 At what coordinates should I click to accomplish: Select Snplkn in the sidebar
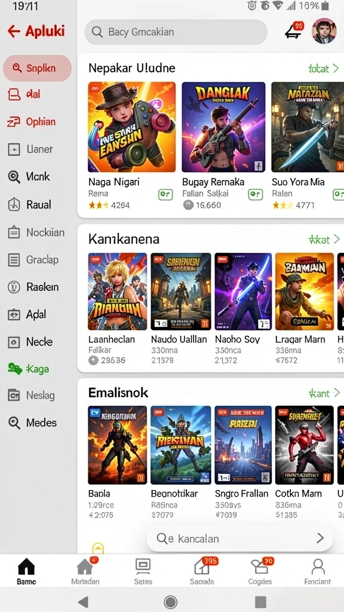pos(37,68)
